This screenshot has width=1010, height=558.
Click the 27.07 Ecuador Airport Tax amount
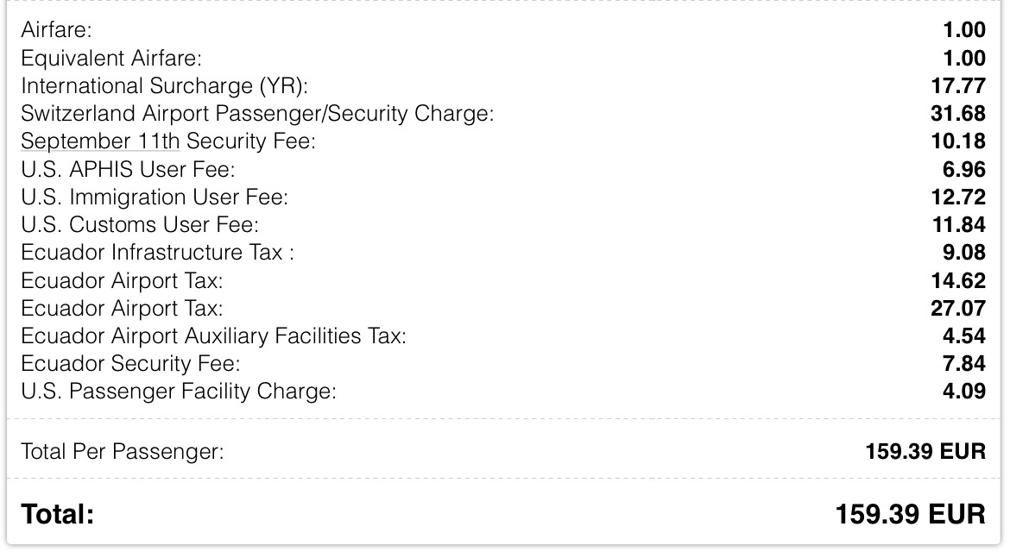[x=963, y=308]
